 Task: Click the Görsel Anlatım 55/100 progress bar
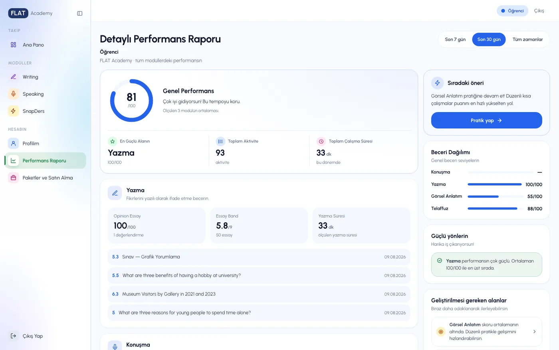point(496,196)
